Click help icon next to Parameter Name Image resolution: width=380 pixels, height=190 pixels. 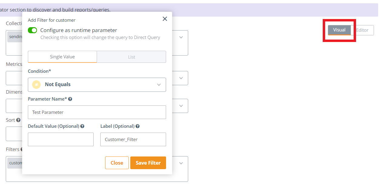[70, 99]
